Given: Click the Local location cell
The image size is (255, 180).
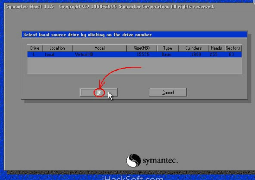Looking at the screenshot, I should (x=49, y=54).
